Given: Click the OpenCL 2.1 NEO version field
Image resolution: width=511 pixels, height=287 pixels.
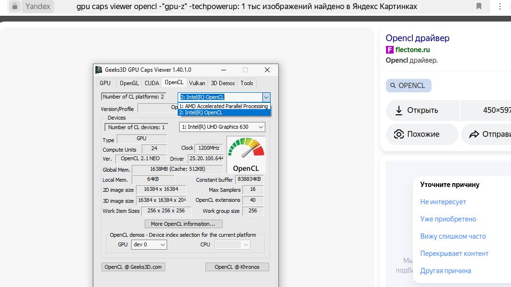Looking at the screenshot, I should point(140,159).
